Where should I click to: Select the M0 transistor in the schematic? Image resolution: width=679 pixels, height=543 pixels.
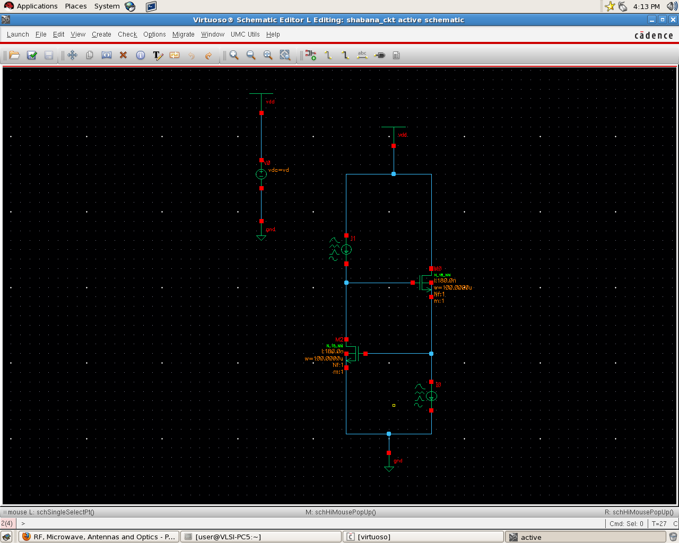point(425,283)
